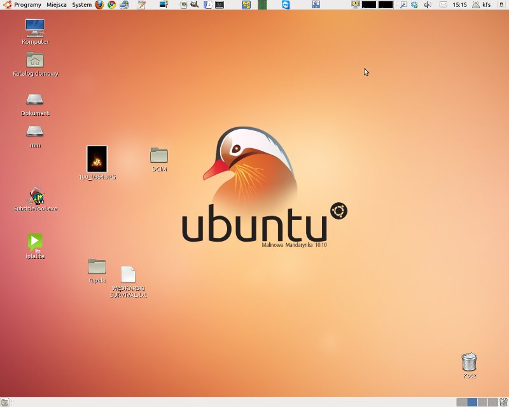Switch to the first workspace
509x407 pixels.
pyautogui.click(x=462, y=402)
